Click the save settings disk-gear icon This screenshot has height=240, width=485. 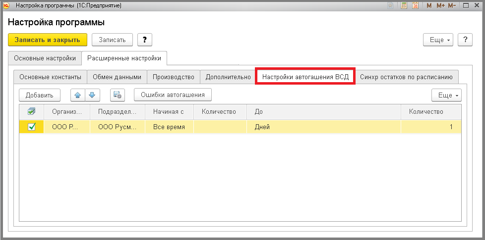pyautogui.click(x=118, y=95)
